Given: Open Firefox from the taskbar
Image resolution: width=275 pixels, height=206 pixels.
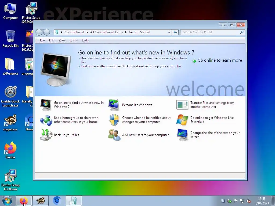Looking at the screenshot, I should click(x=24, y=201).
